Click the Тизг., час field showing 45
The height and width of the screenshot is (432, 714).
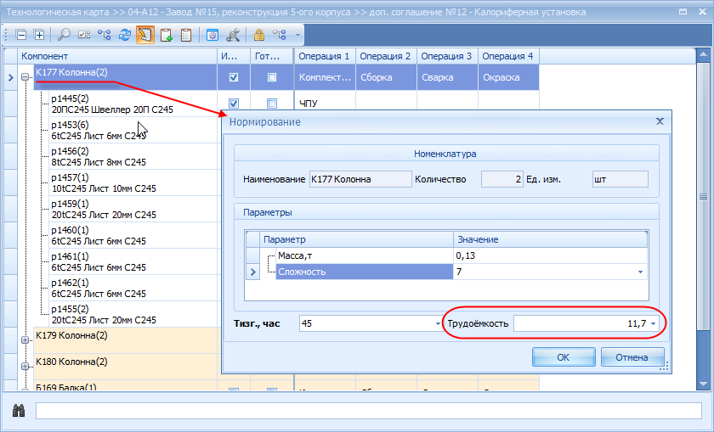click(x=371, y=323)
